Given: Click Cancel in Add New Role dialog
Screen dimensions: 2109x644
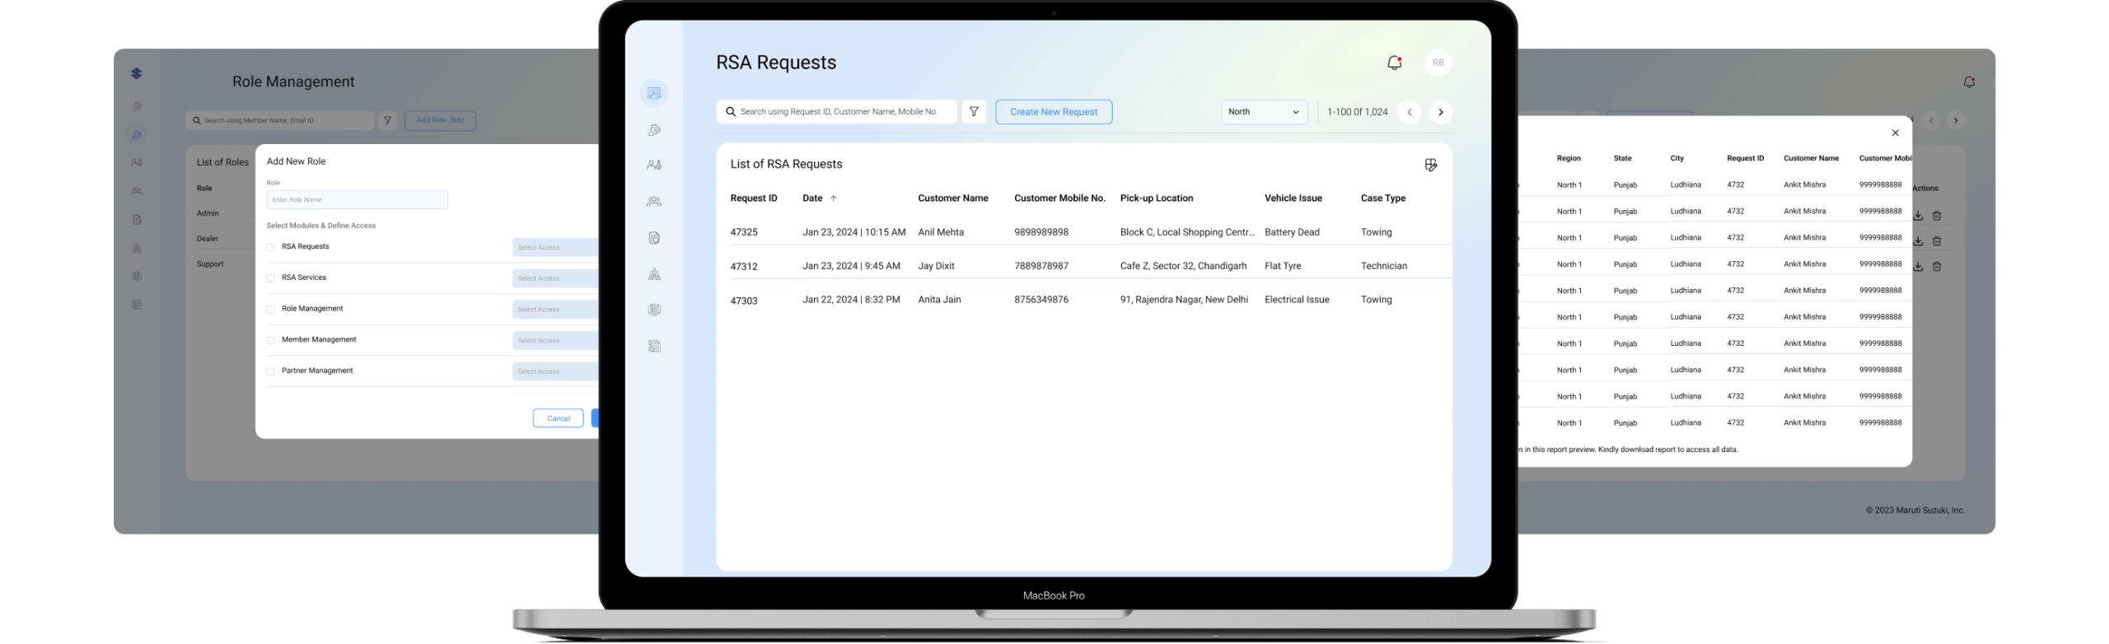Looking at the screenshot, I should coord(558,418).
